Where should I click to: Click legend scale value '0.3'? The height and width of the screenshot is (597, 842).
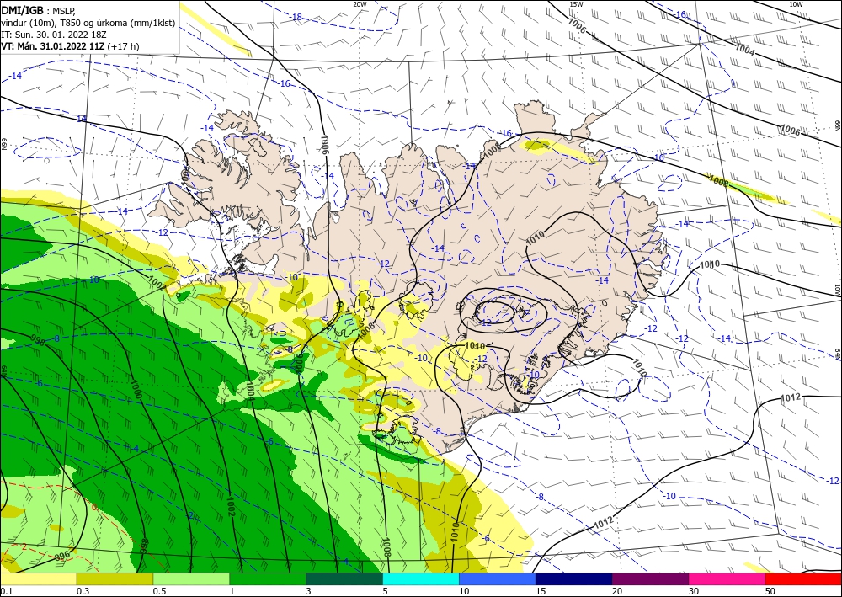(x=83, y=591)
